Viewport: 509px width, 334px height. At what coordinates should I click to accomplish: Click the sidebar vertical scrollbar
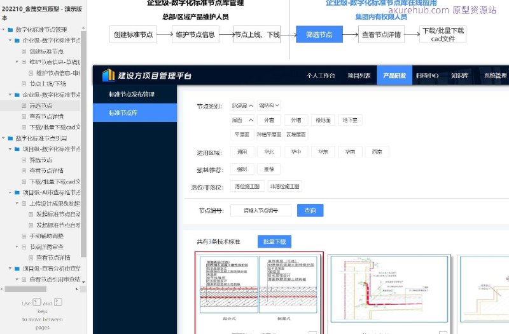[x=83, y=144]
